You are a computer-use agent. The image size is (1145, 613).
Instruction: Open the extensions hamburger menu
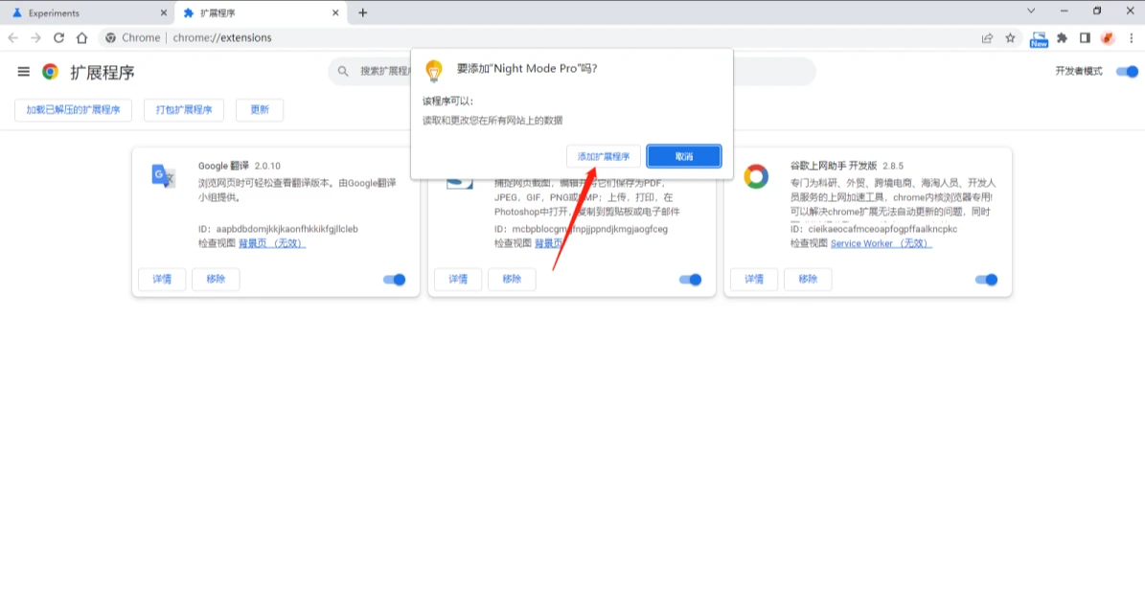(x=23, y=72)
